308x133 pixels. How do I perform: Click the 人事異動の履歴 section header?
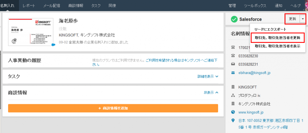[x=25, y=60]
